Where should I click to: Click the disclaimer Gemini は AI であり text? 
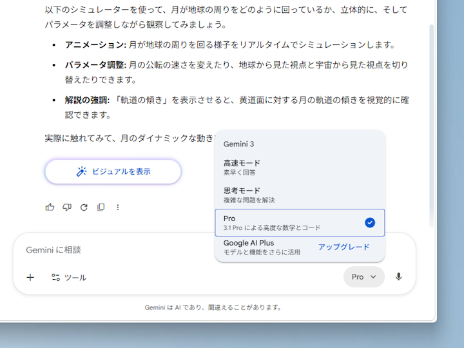coord(213,307)
